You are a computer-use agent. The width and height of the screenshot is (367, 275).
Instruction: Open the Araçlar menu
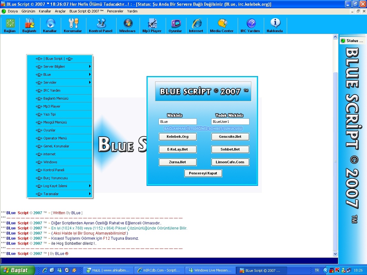click(x=60, y=11)
